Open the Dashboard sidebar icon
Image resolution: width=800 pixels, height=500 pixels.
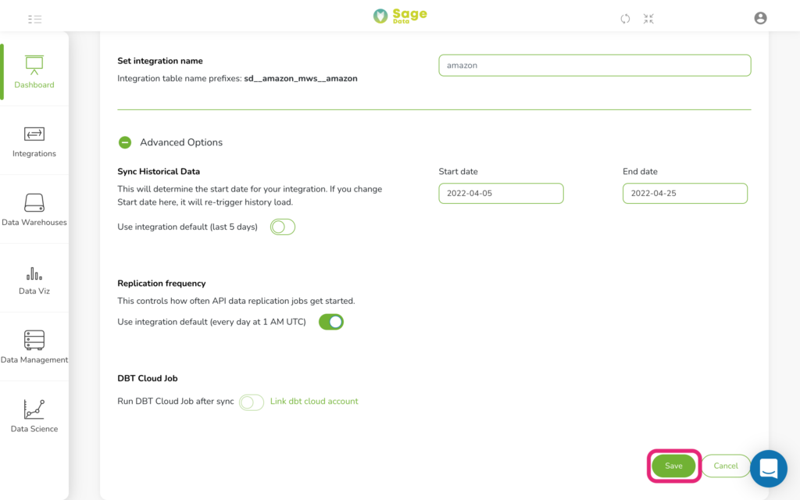34,66
